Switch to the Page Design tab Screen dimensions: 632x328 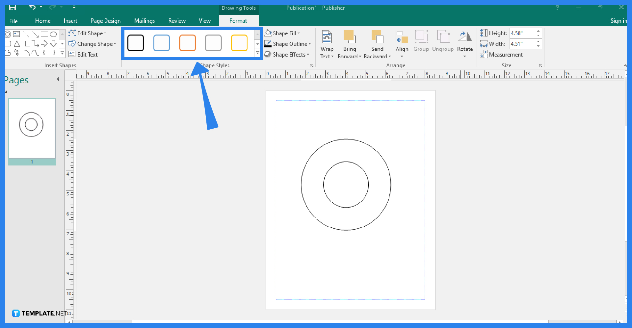click(x=105, y=20)
